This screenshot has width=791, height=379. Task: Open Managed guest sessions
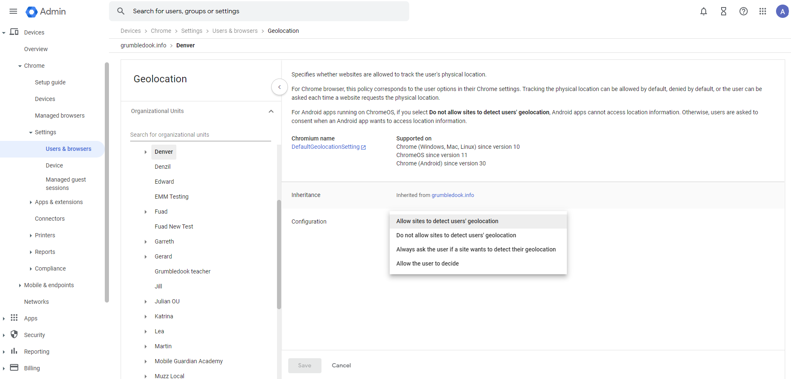click(66, 184)
